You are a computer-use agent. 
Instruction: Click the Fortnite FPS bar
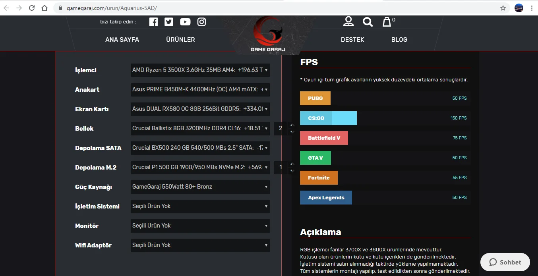(319, 178)
